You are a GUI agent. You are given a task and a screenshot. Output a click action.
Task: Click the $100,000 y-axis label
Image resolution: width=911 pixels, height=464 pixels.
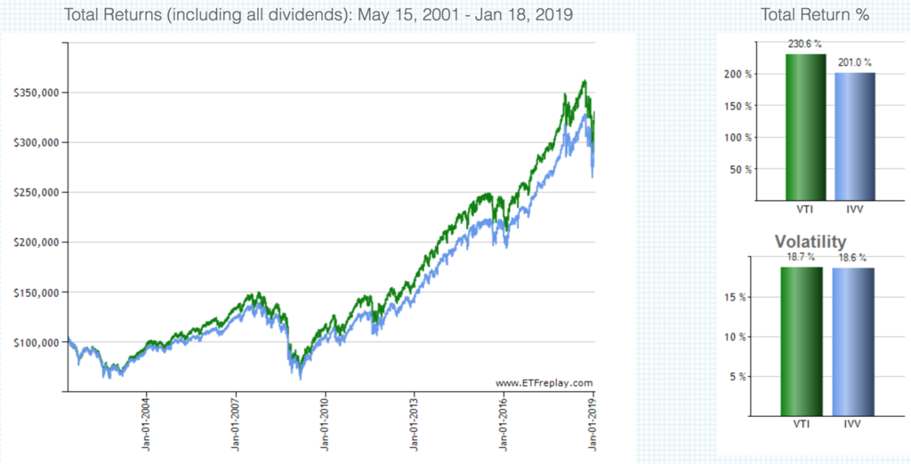[x=36, y=342]
